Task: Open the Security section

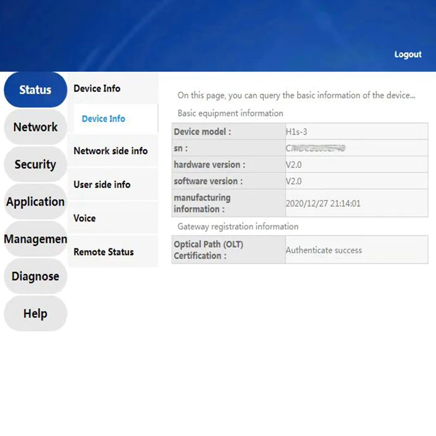Action: click(35, 165)
